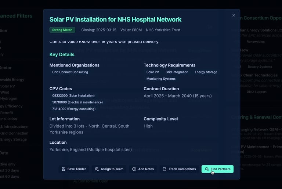Click the Key Details section heading
The height and width of the screenshot is (189, 282).
pyautogui.click(x=62, y=54)
